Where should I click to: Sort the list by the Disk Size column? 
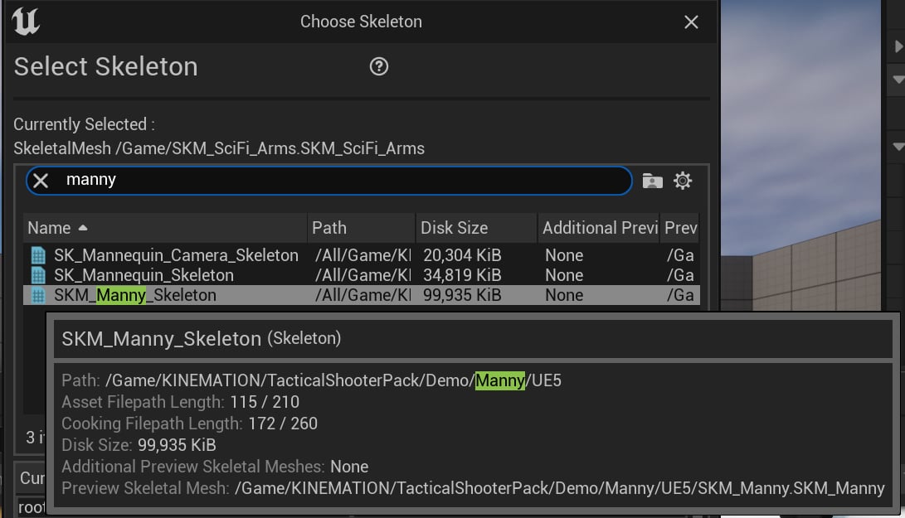(x=475, y=228)
